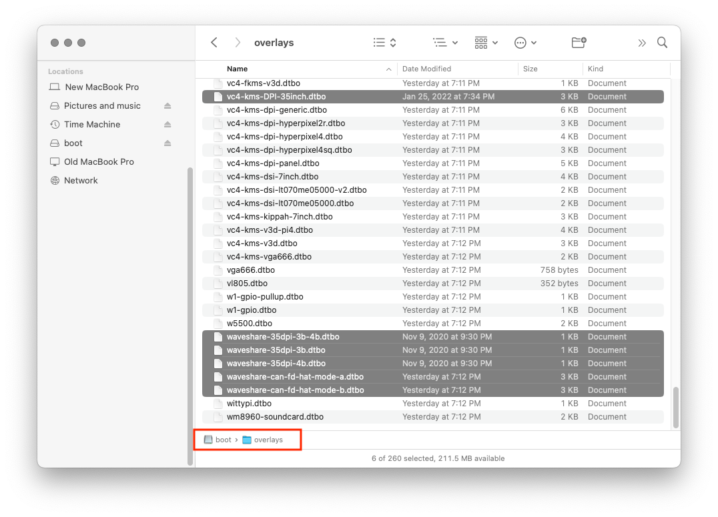Open the more actions ellipsis dropdown
This screenshot has width=718, height=517.
click(526, 42)
